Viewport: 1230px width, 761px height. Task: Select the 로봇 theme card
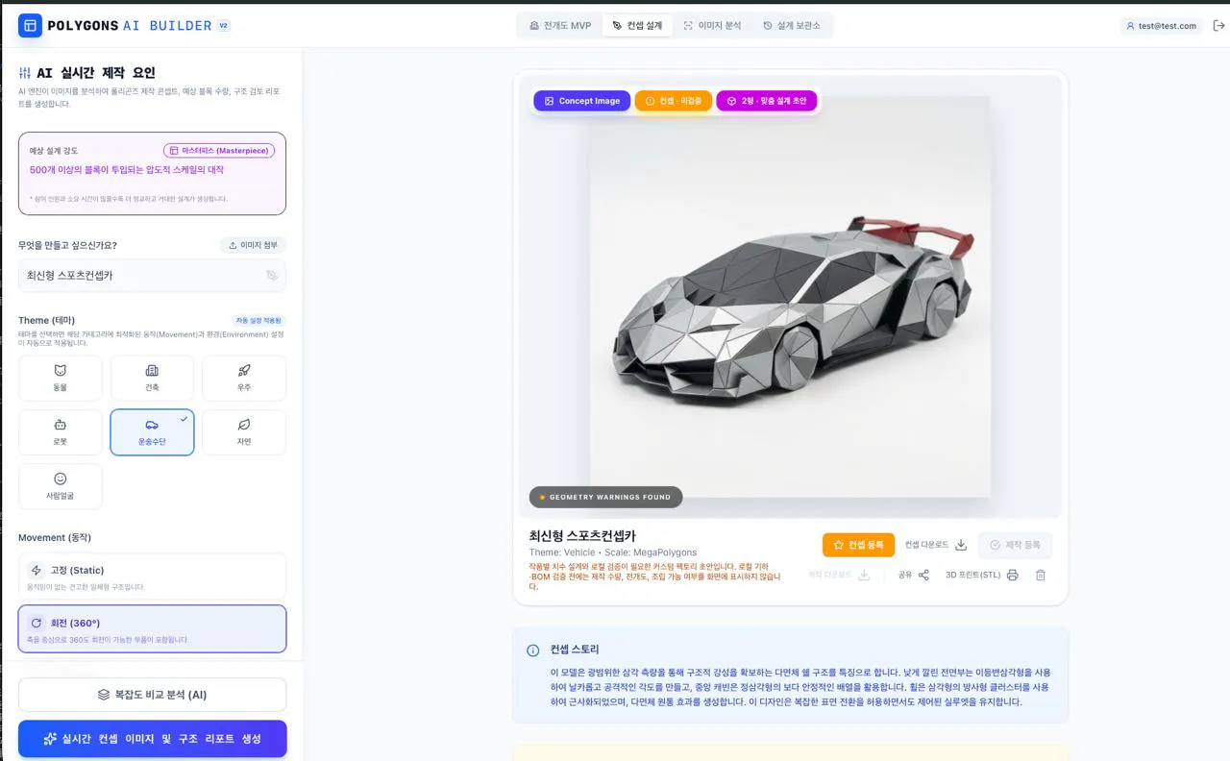(x=60, y=432)
